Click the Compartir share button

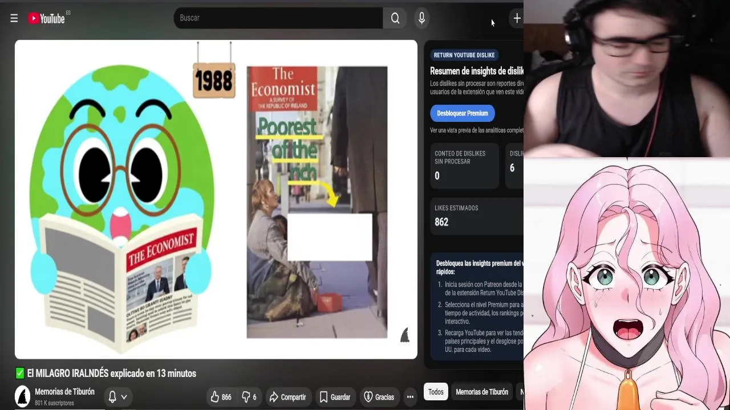point(288,397)
